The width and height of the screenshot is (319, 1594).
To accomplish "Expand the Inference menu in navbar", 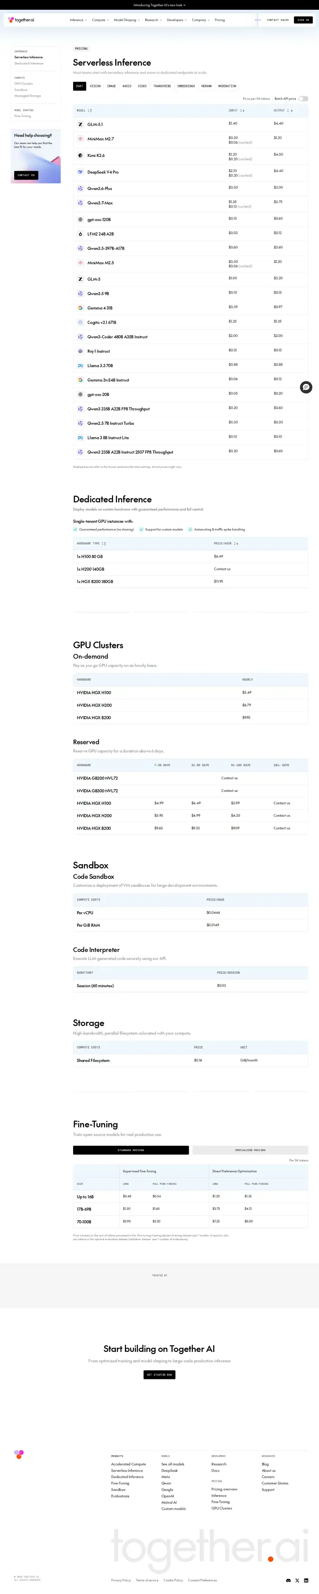I will [78, 20].
